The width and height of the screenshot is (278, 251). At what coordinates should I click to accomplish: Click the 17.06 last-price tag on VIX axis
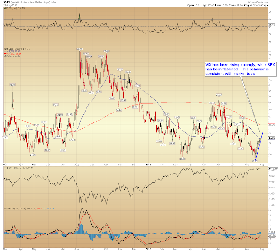pos(272,138)
